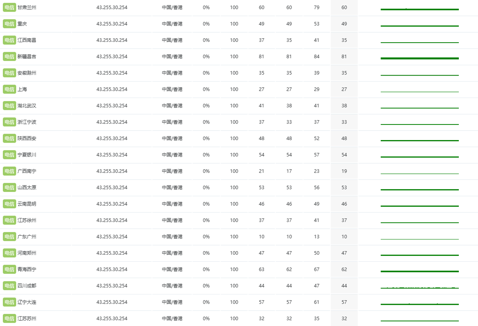Click the IP 43.255.30.254 in 重庆 row

(112, 24)
